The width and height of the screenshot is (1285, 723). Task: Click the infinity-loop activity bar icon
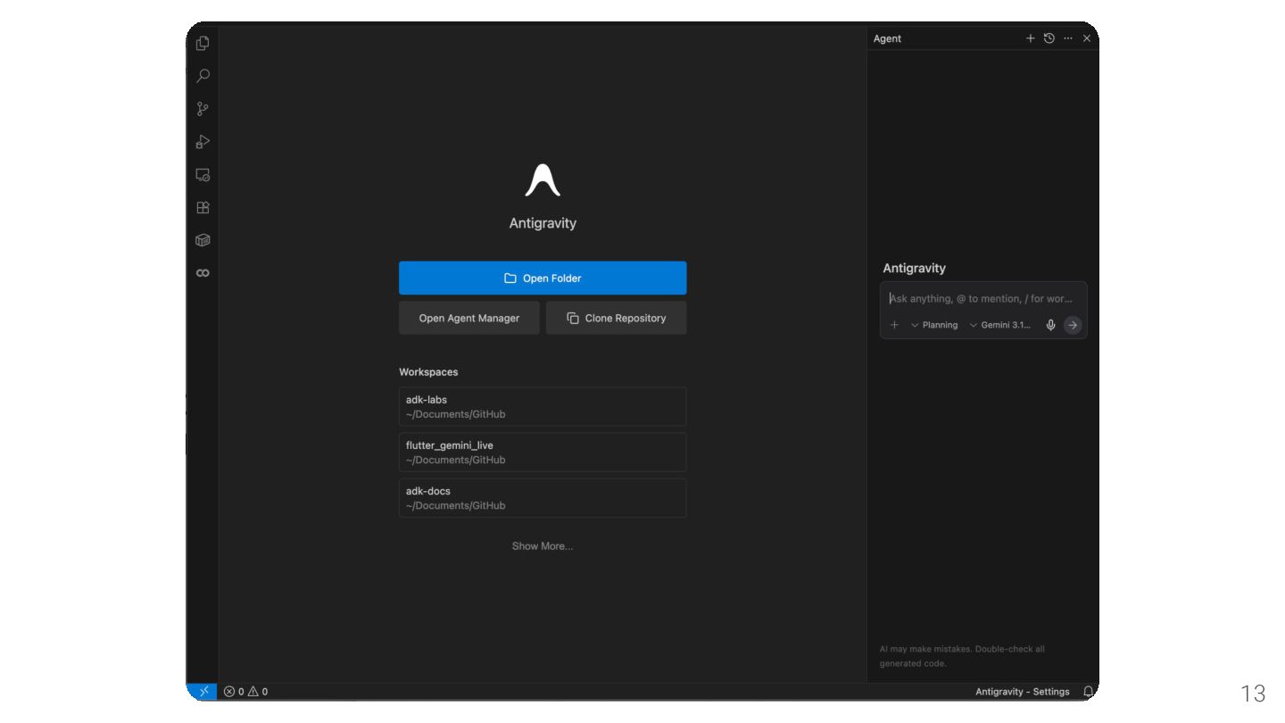click(x=203, y=272)
